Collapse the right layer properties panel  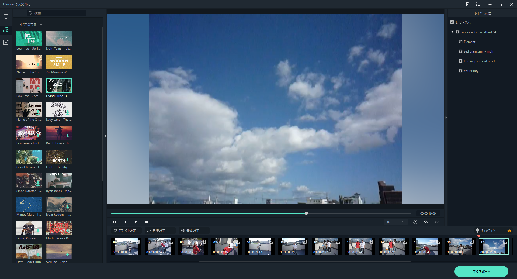(446, 118)
